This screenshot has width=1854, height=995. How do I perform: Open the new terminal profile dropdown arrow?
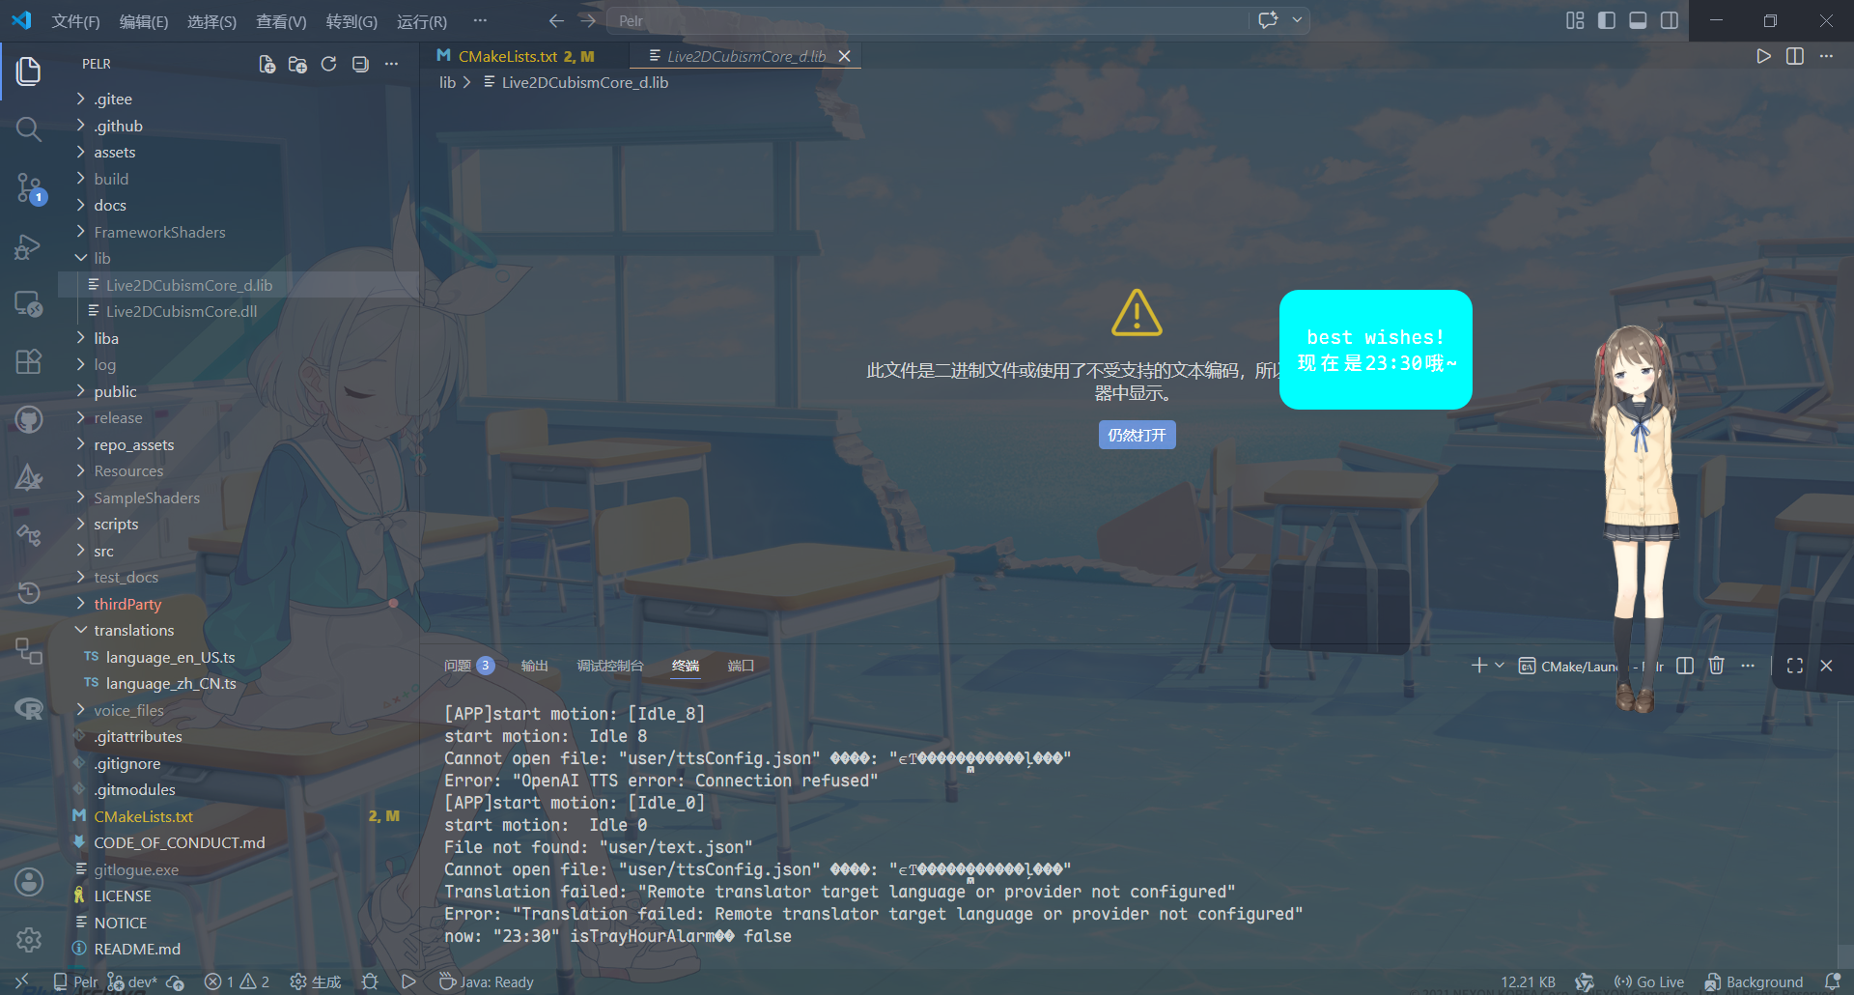point(1500,666)
